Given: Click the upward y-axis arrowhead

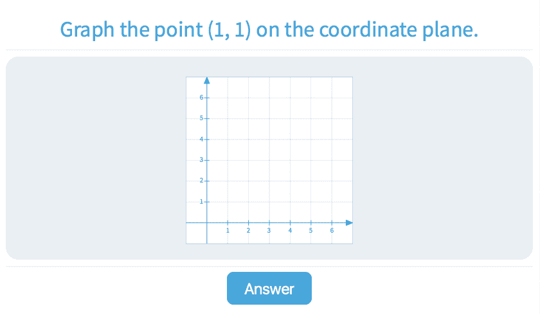Looking at the screenshot, I should coord(207,80).
